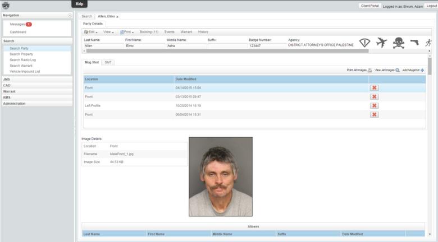This screenshot has height=242, width=438.
Task: Click Add Mugshot plus icon
Action: point(422,70)
